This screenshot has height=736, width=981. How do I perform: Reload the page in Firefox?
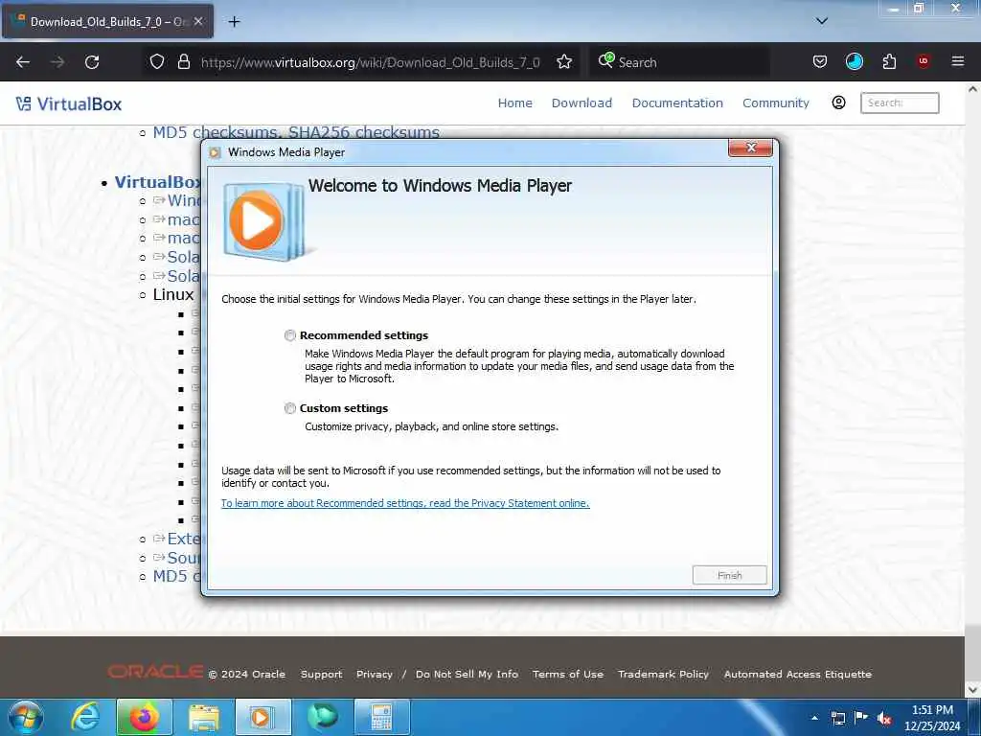[92, 62]
